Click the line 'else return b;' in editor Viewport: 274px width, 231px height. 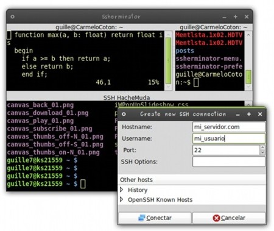(x=47, y=66)
